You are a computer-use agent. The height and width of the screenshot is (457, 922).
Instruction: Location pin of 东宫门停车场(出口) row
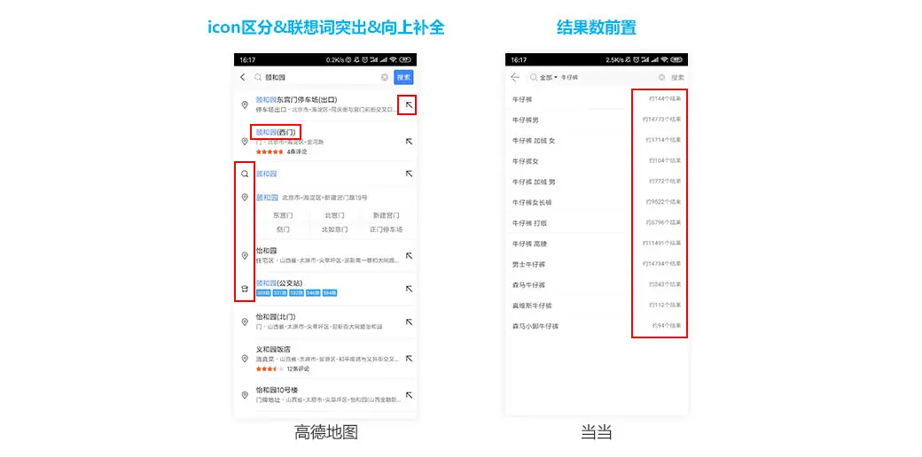tap(245, 105)
